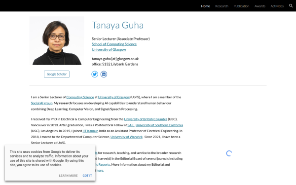This screenshot has height=185, width=296.
Task: Click the email address tanaya.guha [at] glasgow.ac.uk
Action: 115,59
